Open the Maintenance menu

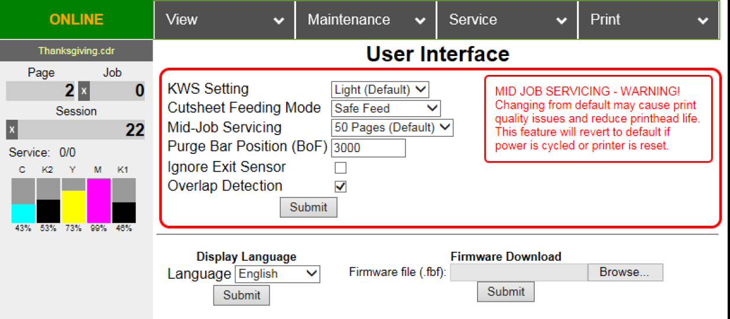[x=366, y=19]
